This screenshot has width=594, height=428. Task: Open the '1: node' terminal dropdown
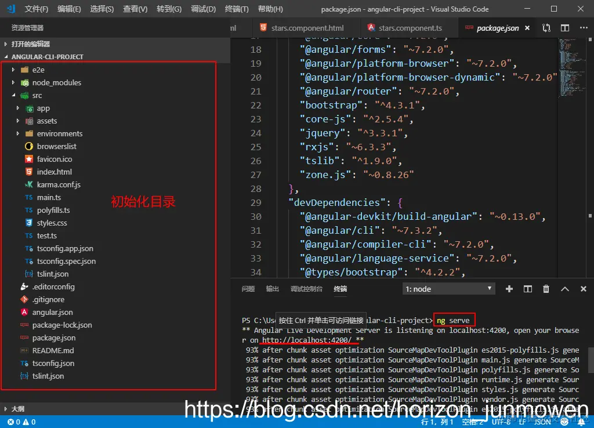(x=449, y=289)
